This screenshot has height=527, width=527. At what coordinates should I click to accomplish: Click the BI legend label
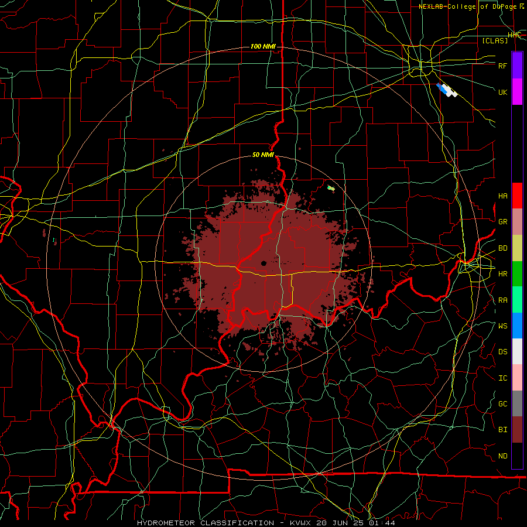pos(502,430)
